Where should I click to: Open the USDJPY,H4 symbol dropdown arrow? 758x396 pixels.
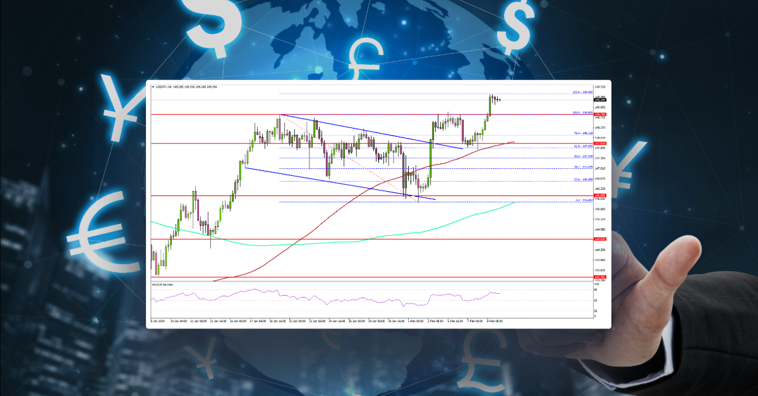pyautogui.click(x=154, y=86)
